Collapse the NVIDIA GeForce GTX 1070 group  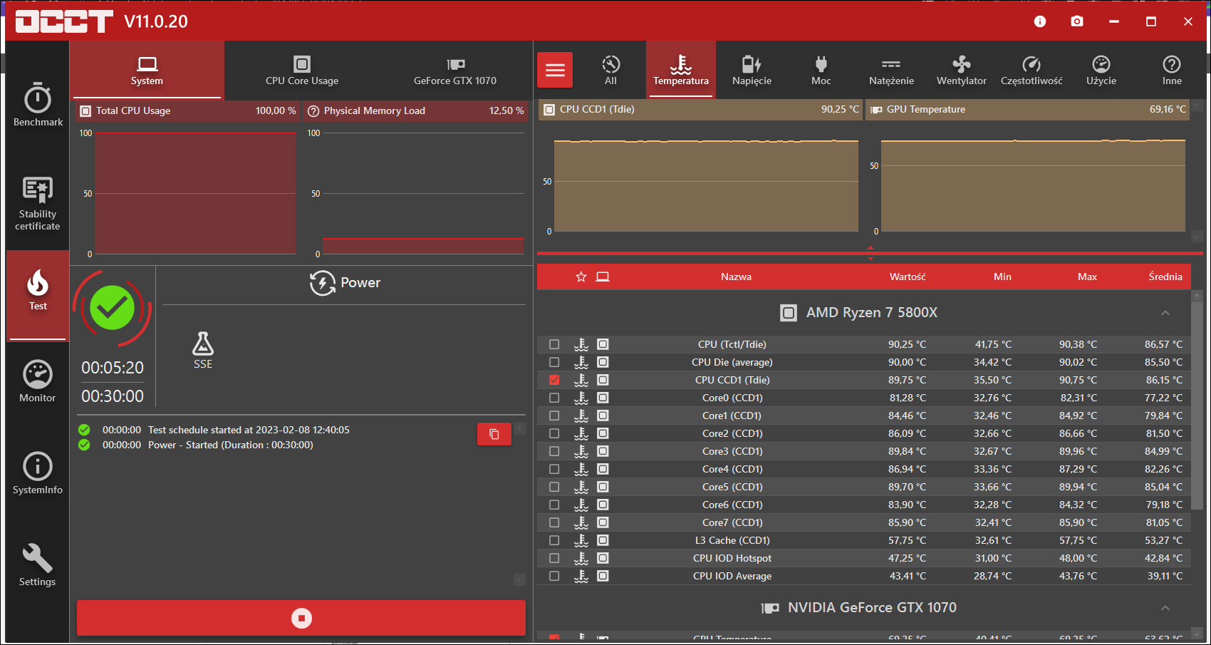pos(1165,608)
